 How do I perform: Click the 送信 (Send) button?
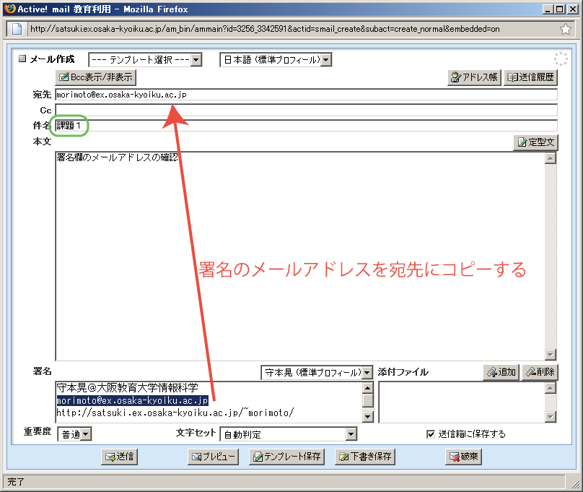[x=119, y=457]
